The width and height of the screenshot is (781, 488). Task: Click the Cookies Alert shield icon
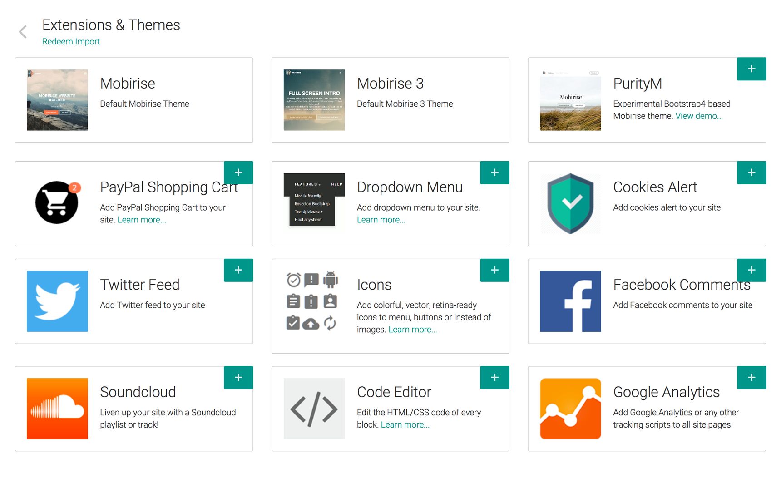click(570, 203)
